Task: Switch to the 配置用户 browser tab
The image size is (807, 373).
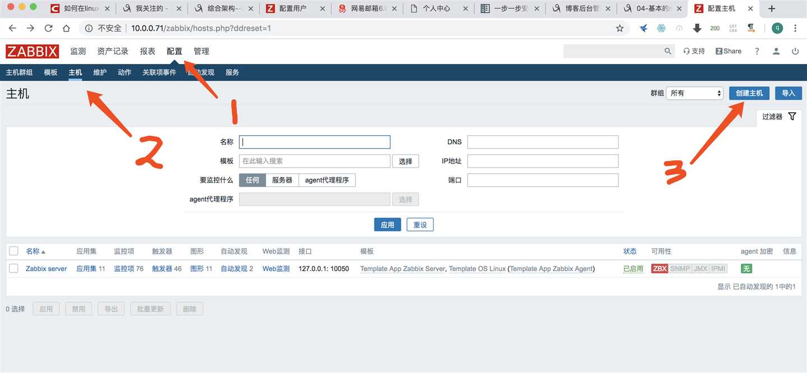Action: coord(294,8)
